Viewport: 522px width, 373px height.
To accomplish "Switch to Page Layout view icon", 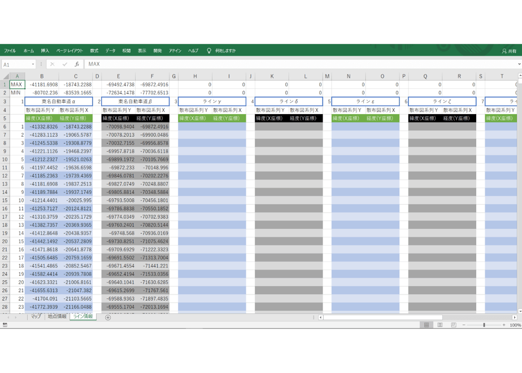I will pos(440,325).
